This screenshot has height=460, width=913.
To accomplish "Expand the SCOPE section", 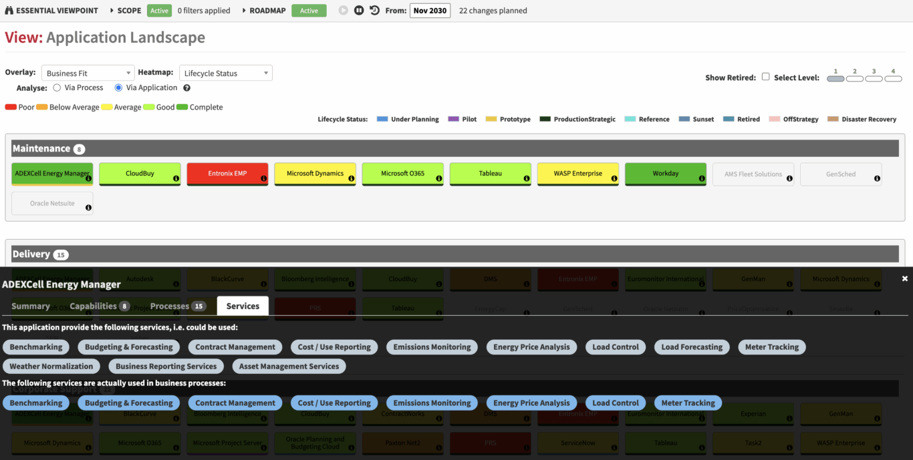I will [x=125, y=11].
